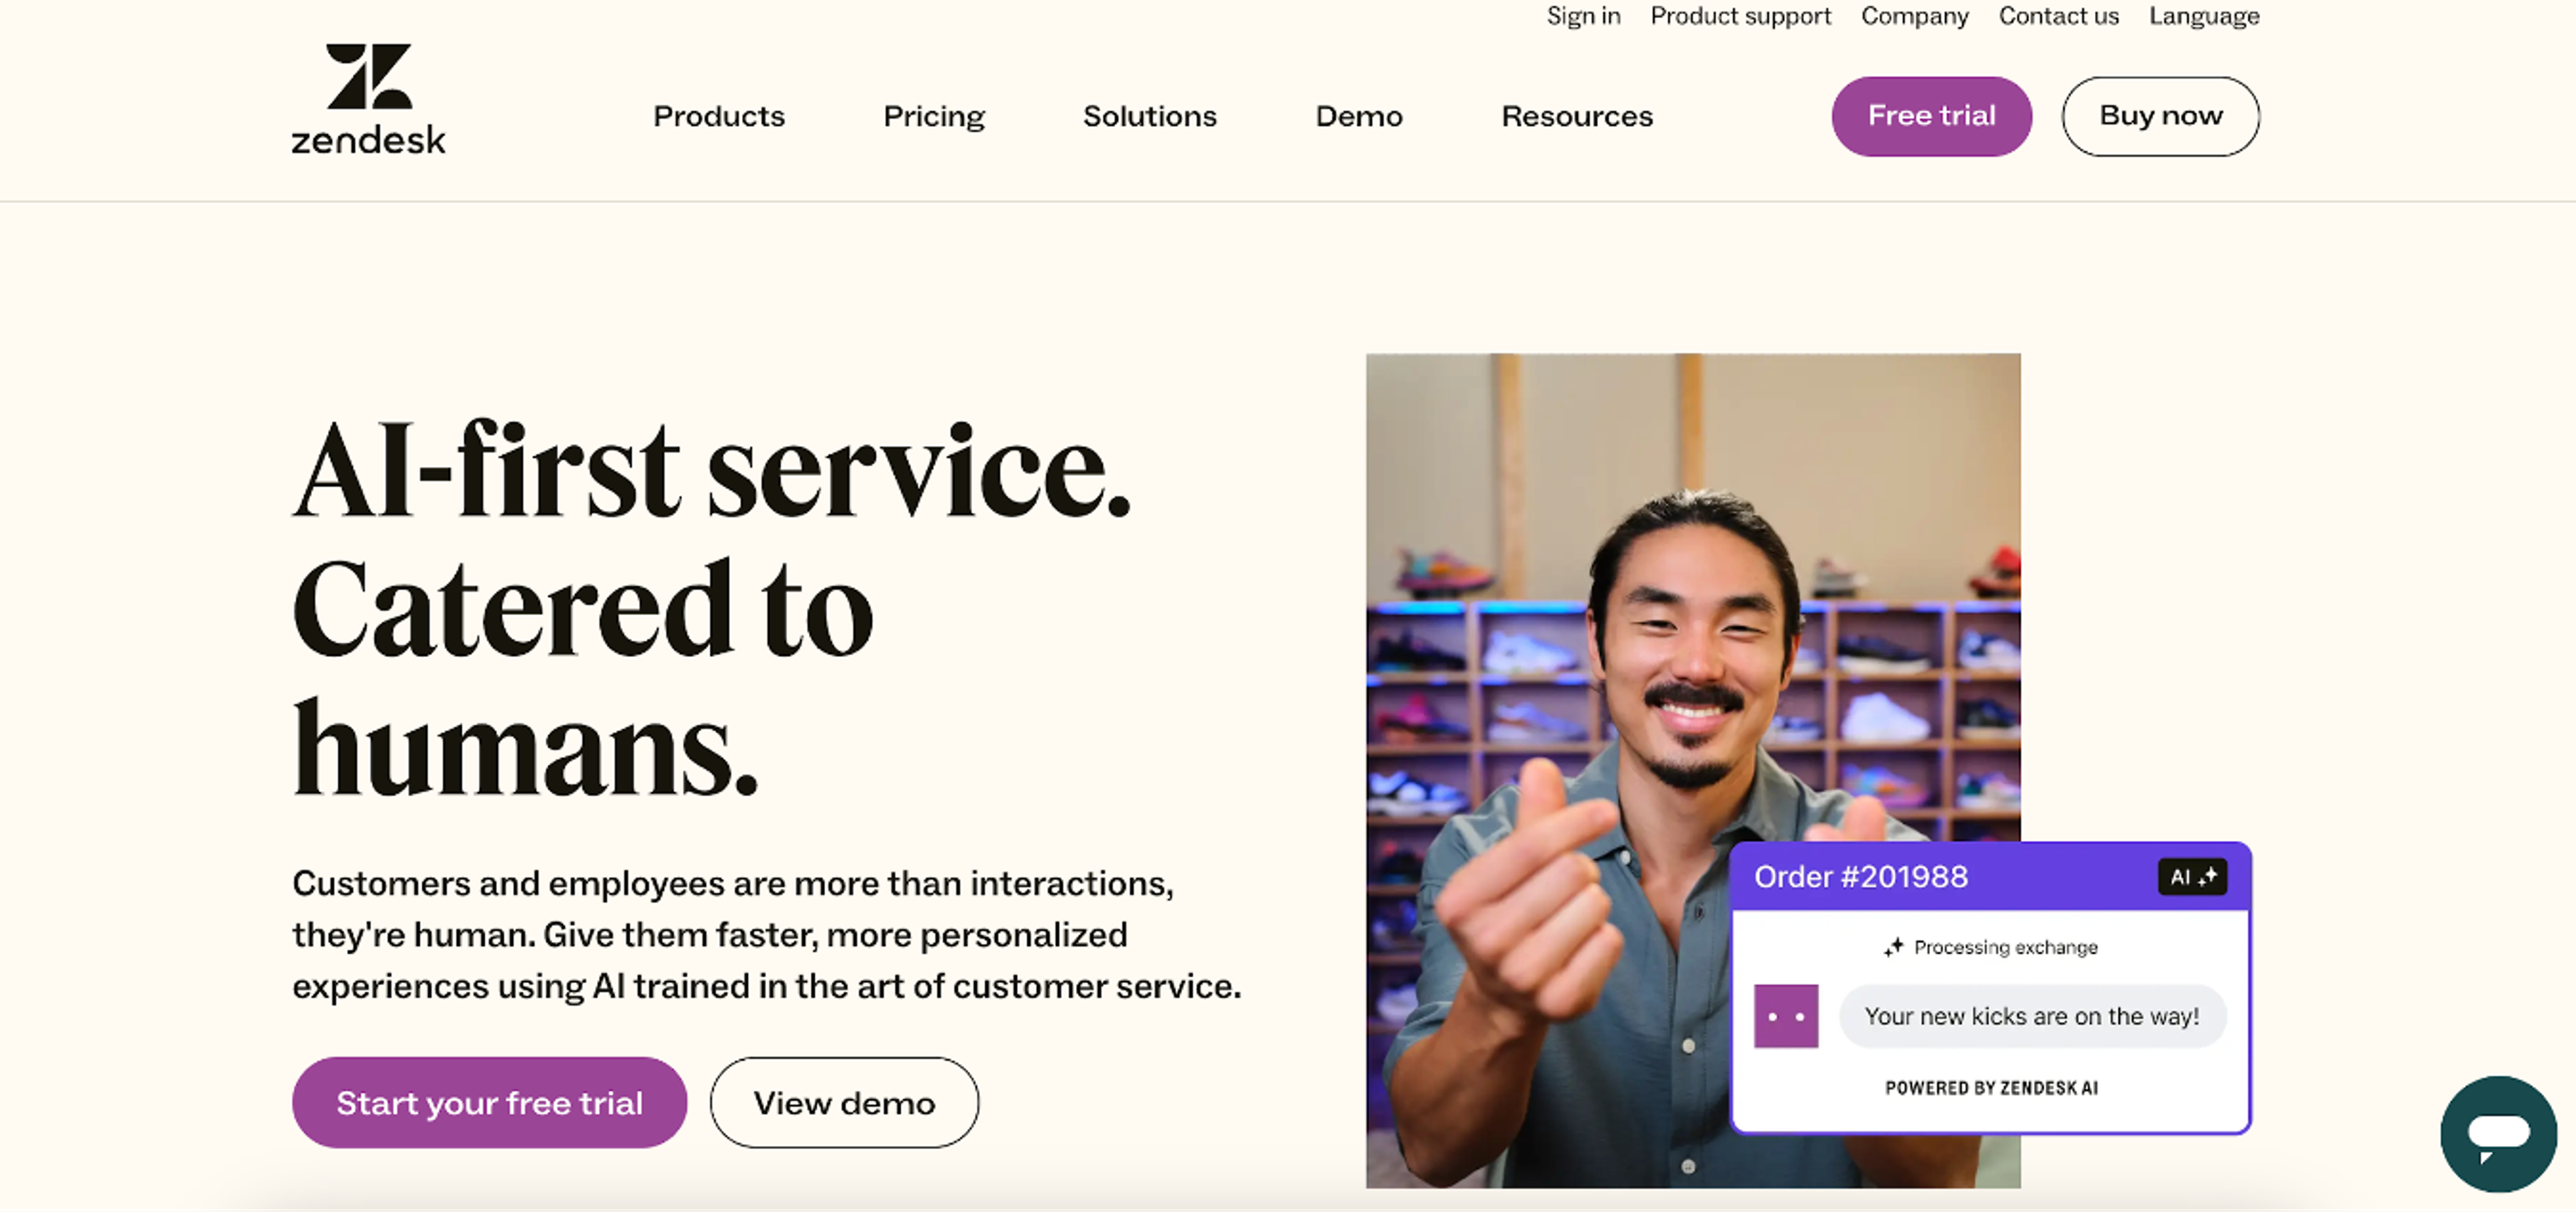Click the Free trial button
The width and height of the screenshot is (2576, 1213).
[x=1931, y=116]
